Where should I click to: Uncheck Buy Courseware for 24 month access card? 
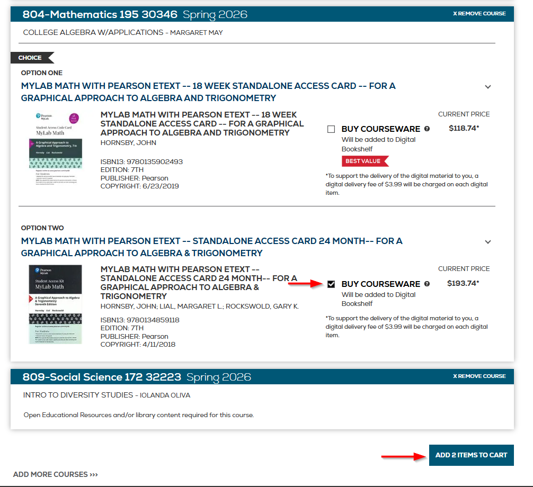click(x=331, y=284)
